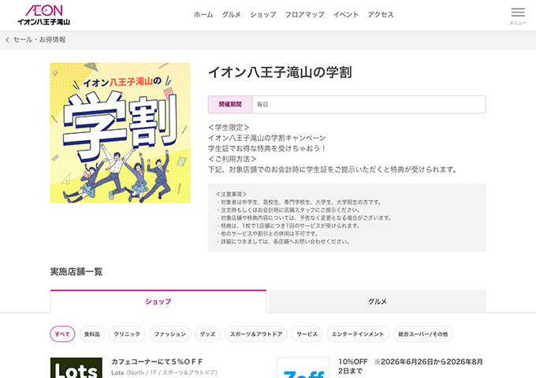The image size is (536, 378).
Task: Open the Zoff shop logo
Action: coord(303,368)
